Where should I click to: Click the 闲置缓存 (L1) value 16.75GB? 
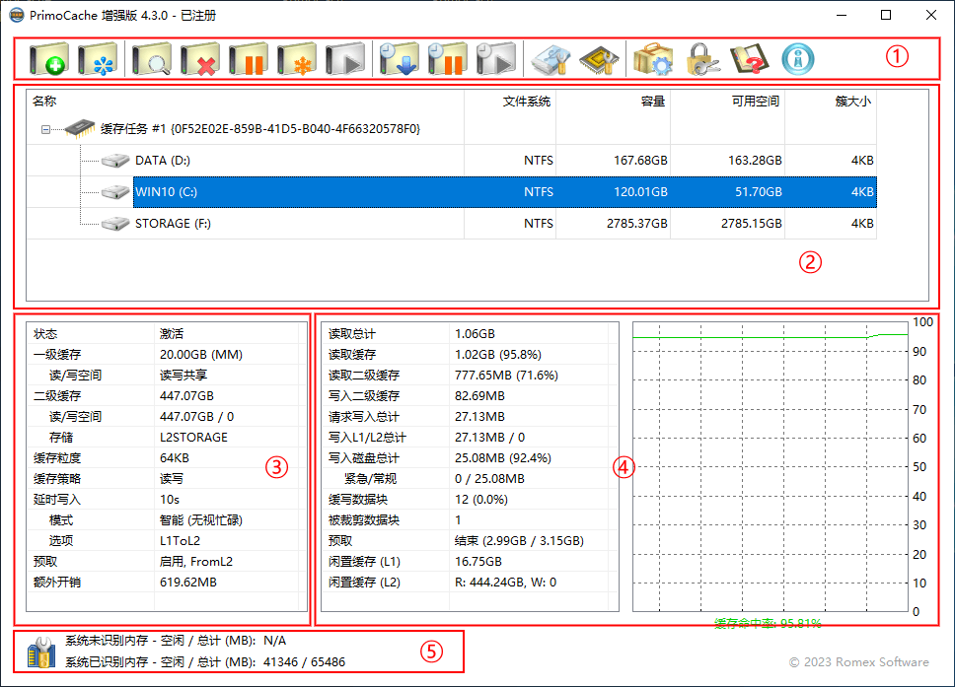[x=478, y=562]
